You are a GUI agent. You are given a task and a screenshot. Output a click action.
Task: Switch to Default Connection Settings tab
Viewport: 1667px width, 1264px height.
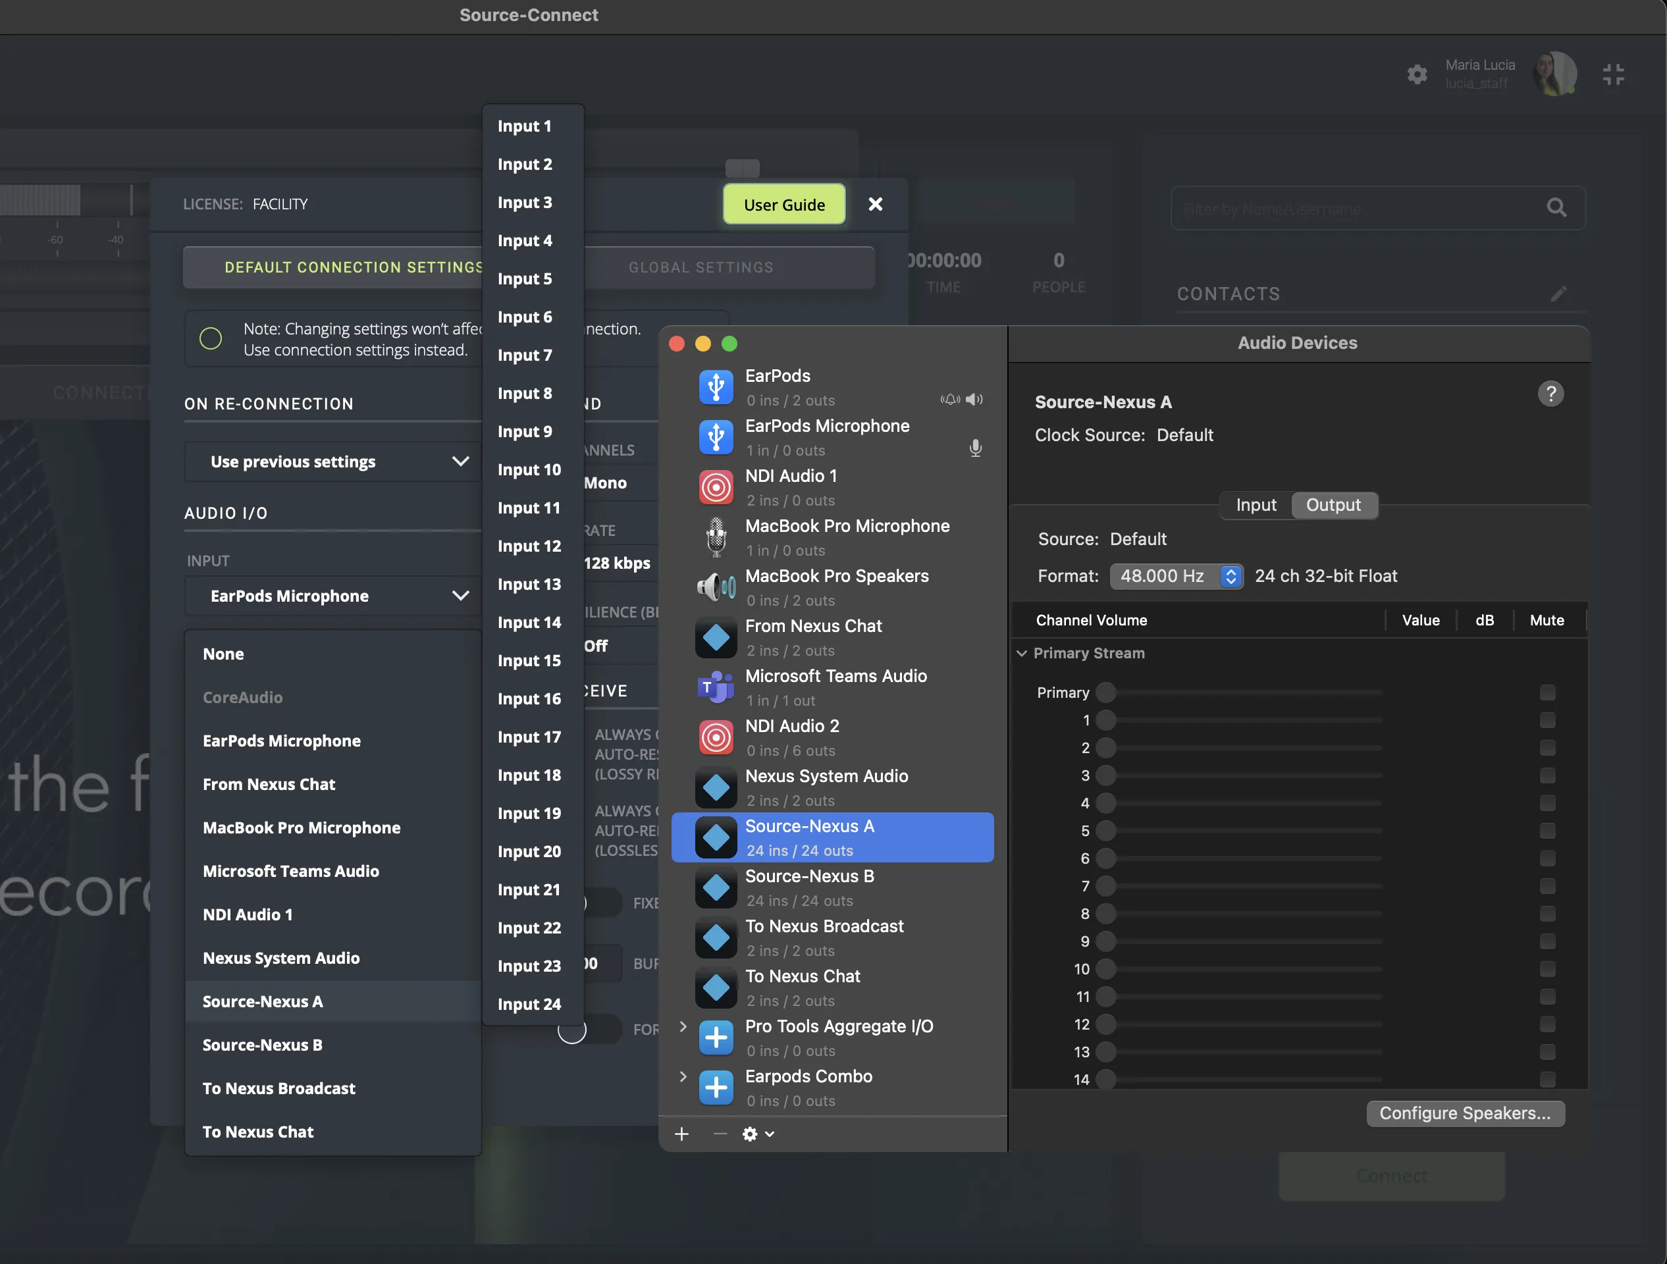pyautogui.click(x=333, y=267)
